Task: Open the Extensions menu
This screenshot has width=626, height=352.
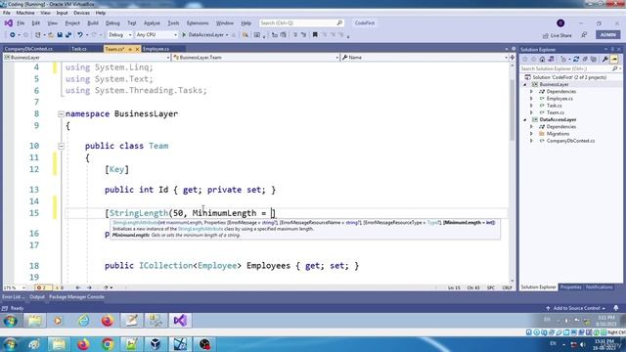Action: click(198, 23)
